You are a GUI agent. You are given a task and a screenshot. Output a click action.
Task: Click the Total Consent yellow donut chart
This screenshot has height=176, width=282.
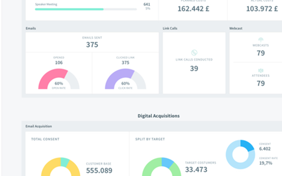pyautogui.click(x=61, y=167)
